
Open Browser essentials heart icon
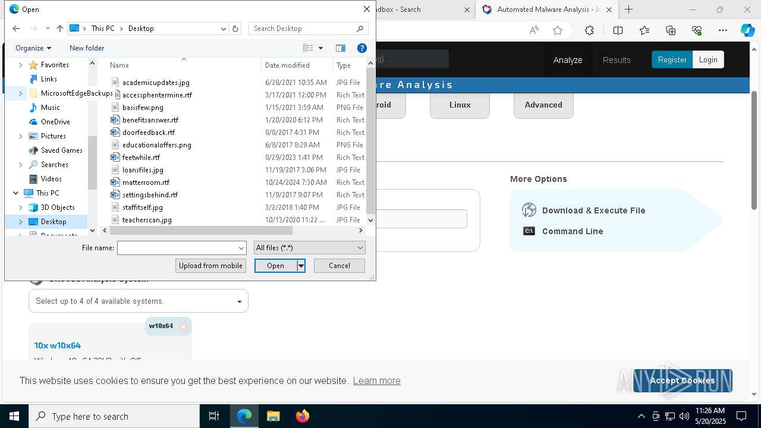pyautogui.click(x=697, y=30)
